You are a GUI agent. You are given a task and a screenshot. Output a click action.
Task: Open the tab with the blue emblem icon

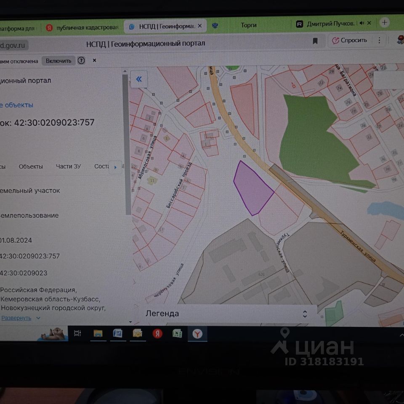click(215, 26)
